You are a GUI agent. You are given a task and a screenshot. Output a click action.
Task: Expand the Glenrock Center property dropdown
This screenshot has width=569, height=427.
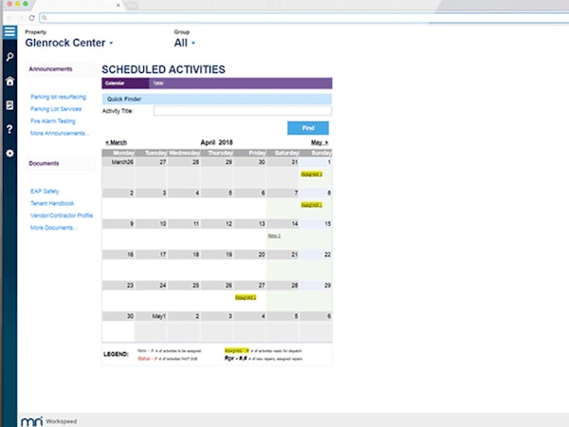tap(69, 43)
